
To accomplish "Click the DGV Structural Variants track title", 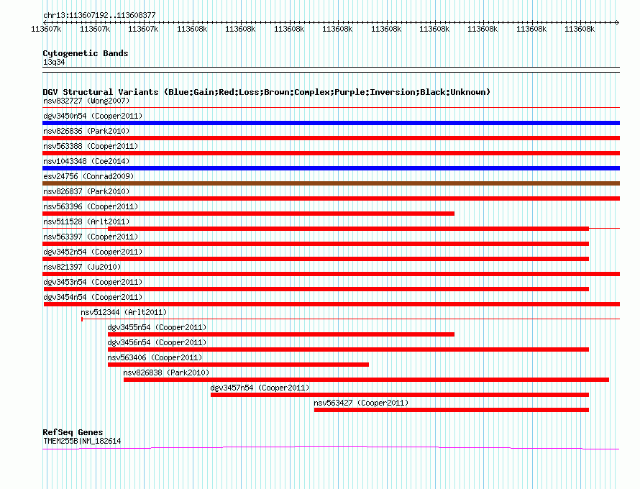I will 266,92.
